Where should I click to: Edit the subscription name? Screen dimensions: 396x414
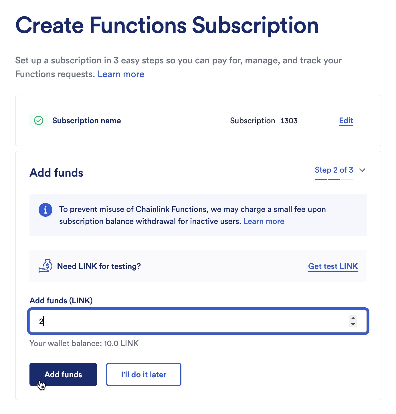[x=346, y=121]
